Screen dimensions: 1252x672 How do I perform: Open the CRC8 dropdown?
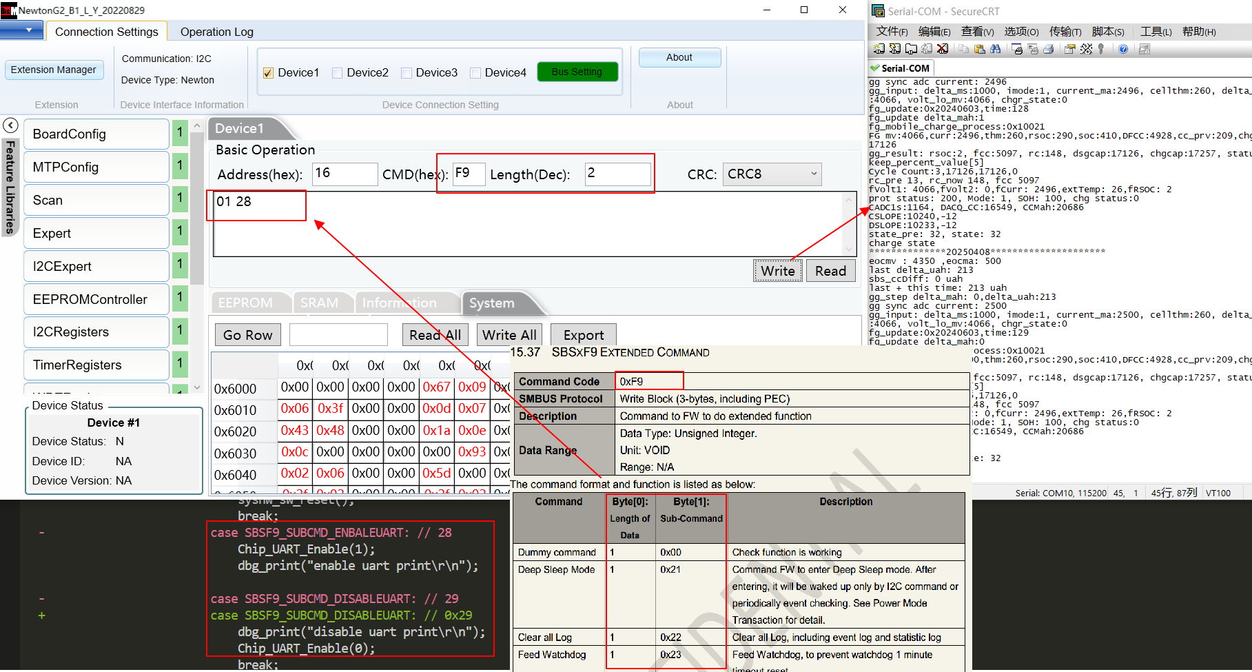click(772, 174)
